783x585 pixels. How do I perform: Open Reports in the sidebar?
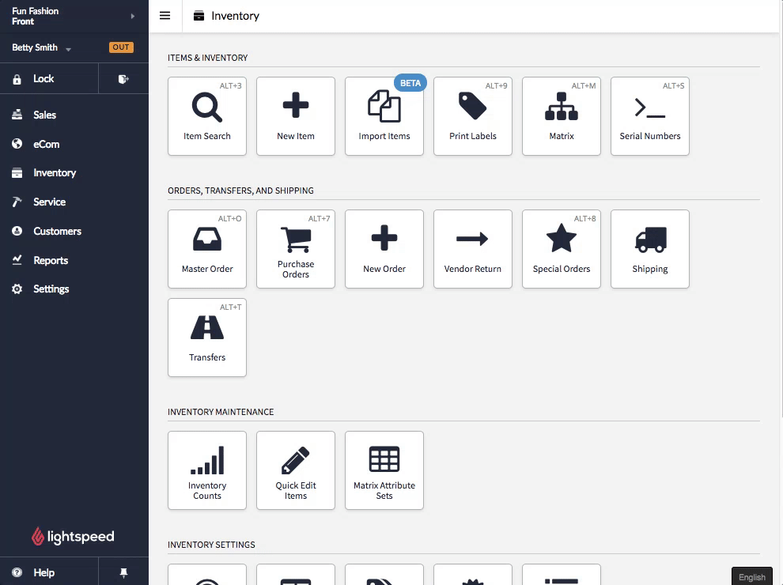(x=74, y=260)
